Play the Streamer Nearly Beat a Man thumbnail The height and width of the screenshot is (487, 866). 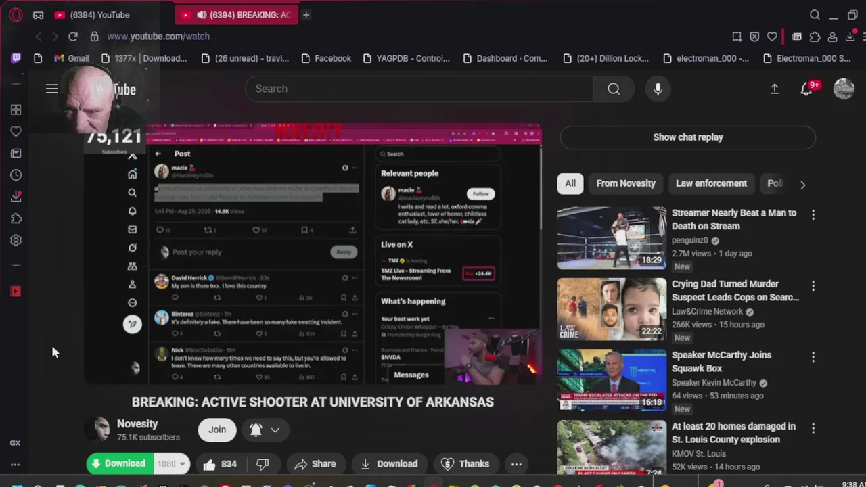click(612, 238)
